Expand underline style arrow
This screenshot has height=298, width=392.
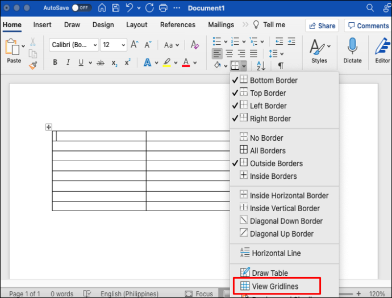[x=90, y=62]
